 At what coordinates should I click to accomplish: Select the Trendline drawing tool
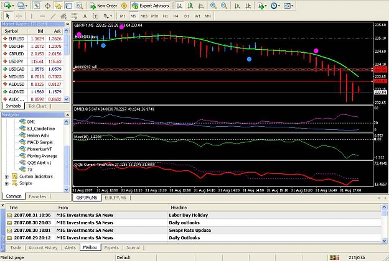[53, 16]
